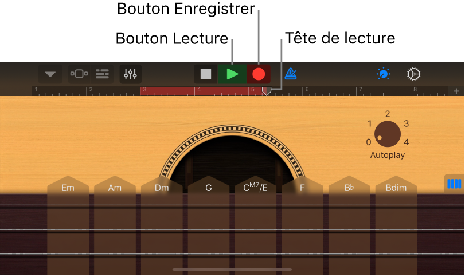Screen dimensions: 465x275
Task: Turn the Autoplay knob
Action: (x=387, y=134)
